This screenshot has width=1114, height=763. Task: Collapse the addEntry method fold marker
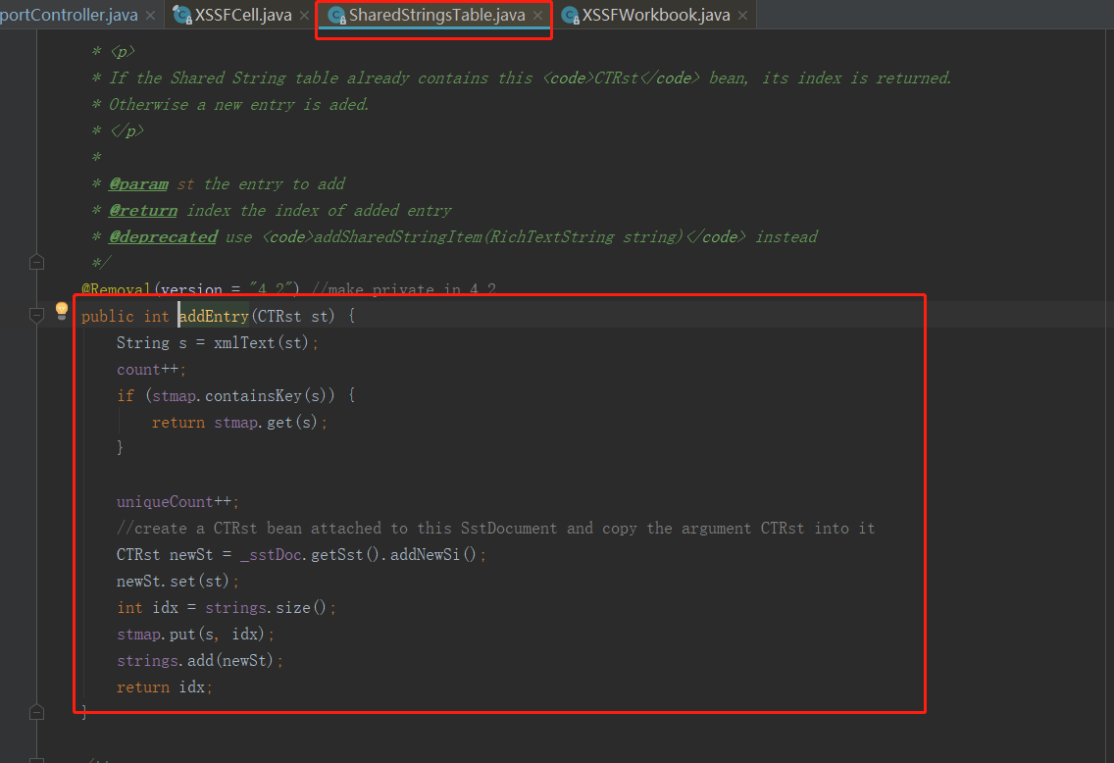click(37, 316)
